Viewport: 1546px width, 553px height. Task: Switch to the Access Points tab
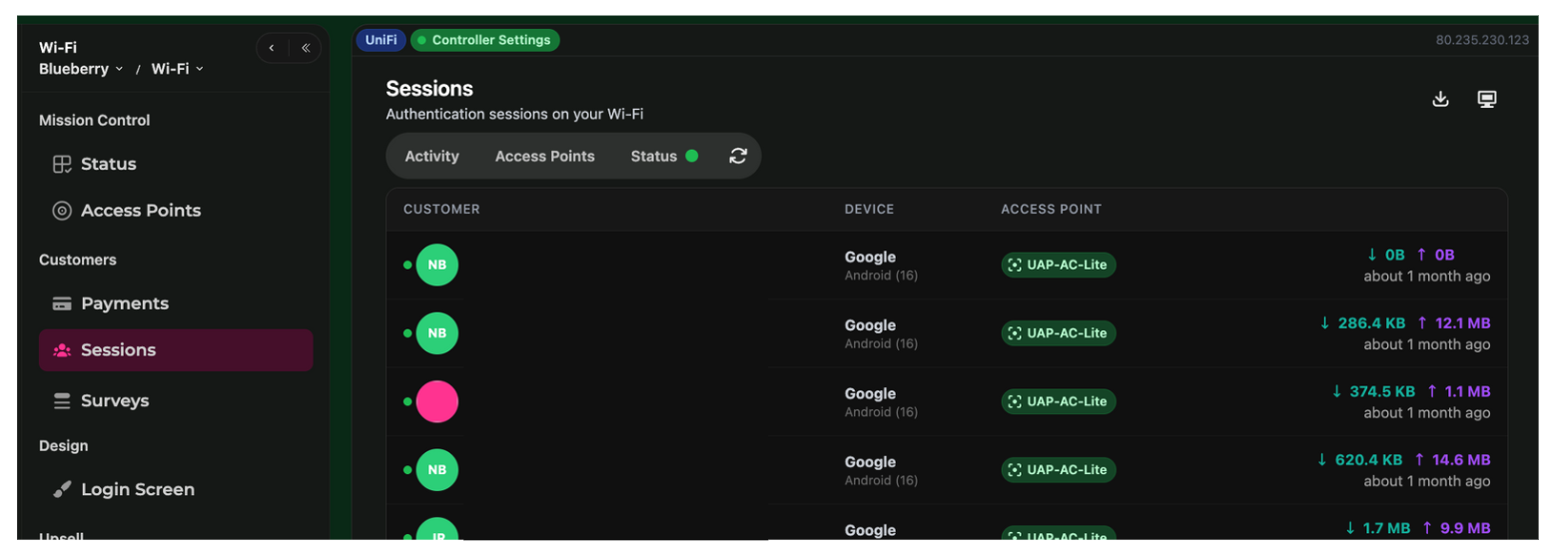(544, 156)
